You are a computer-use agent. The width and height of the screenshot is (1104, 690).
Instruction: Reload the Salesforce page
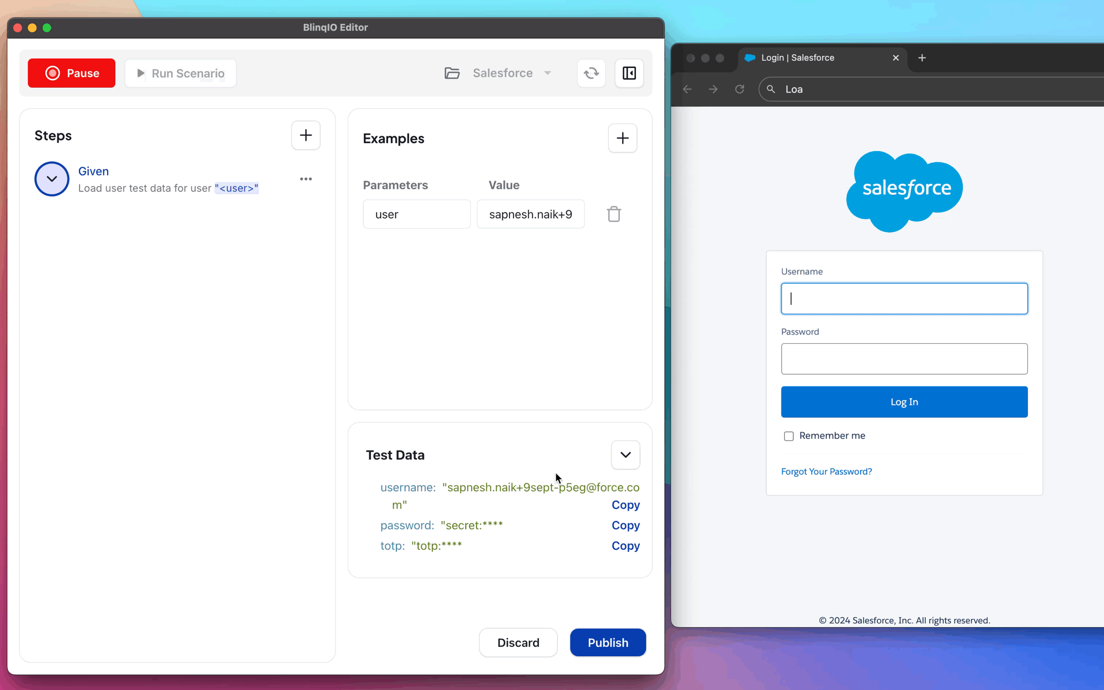(x=740, y=89)
